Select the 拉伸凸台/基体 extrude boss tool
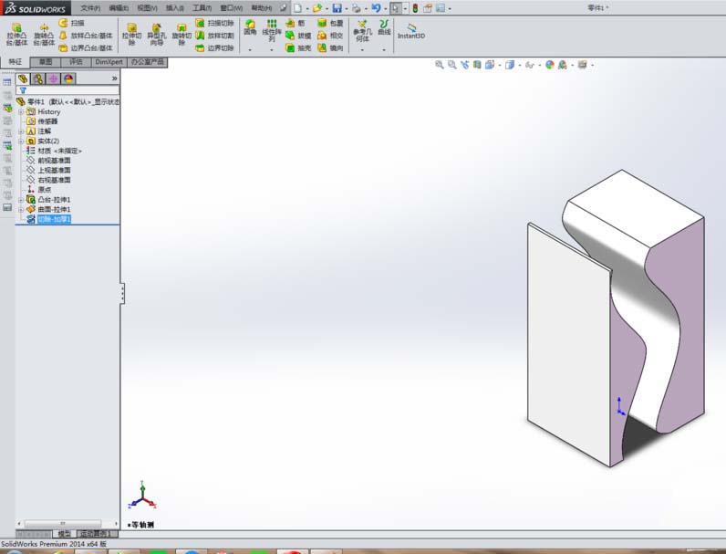This screenshot has height=554, width=726. 16,35
